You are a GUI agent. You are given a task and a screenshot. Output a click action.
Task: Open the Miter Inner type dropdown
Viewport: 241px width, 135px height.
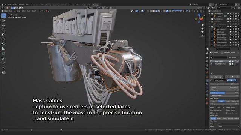229,127
